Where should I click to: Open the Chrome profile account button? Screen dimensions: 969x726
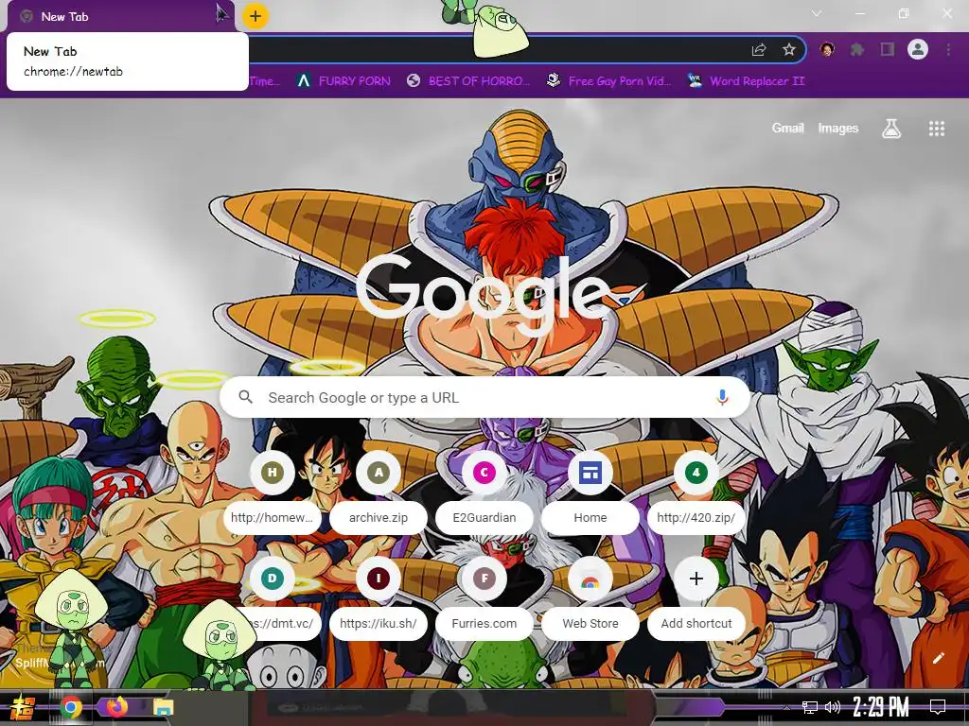coord(918,49)
